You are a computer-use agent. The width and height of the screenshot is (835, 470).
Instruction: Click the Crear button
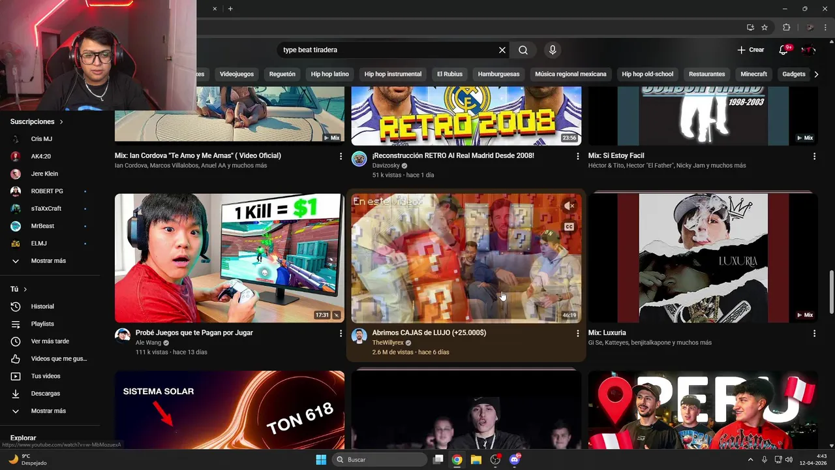(x=751, y=50)
